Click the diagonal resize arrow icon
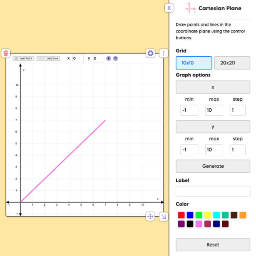 click(163, 217)
